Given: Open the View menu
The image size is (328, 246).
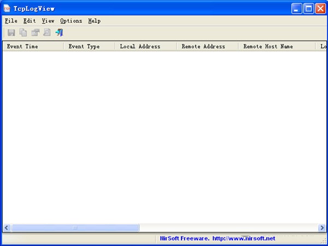Looking at the screenshot, I should [x=48, y=21].
